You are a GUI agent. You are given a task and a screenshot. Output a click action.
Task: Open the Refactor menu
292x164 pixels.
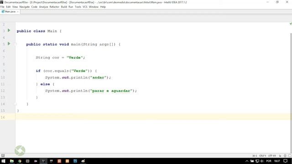54,7
